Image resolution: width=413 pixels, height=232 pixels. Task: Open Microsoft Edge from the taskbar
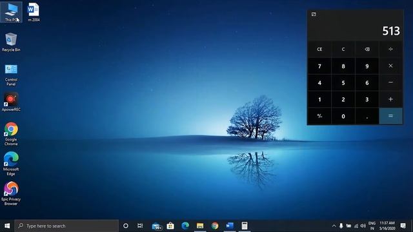[x=185, y=226]
